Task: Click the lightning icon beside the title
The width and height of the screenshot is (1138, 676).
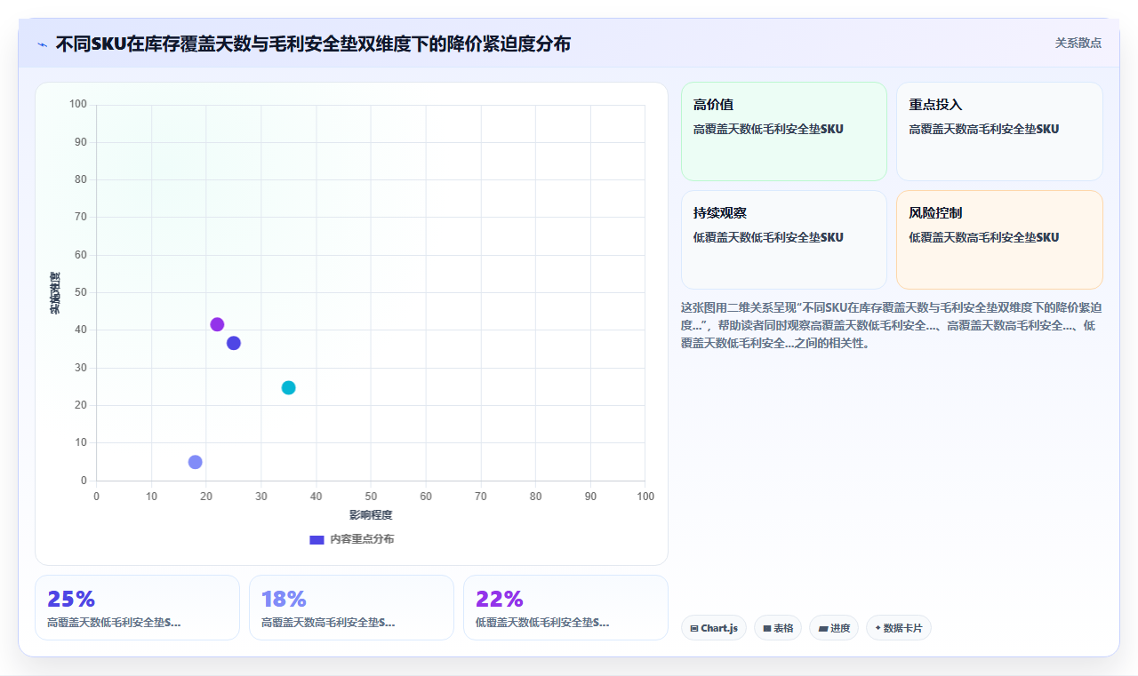Action: [42, 44]
